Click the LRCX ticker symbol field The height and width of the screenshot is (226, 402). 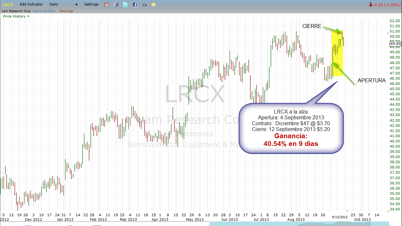pos(8,5)
